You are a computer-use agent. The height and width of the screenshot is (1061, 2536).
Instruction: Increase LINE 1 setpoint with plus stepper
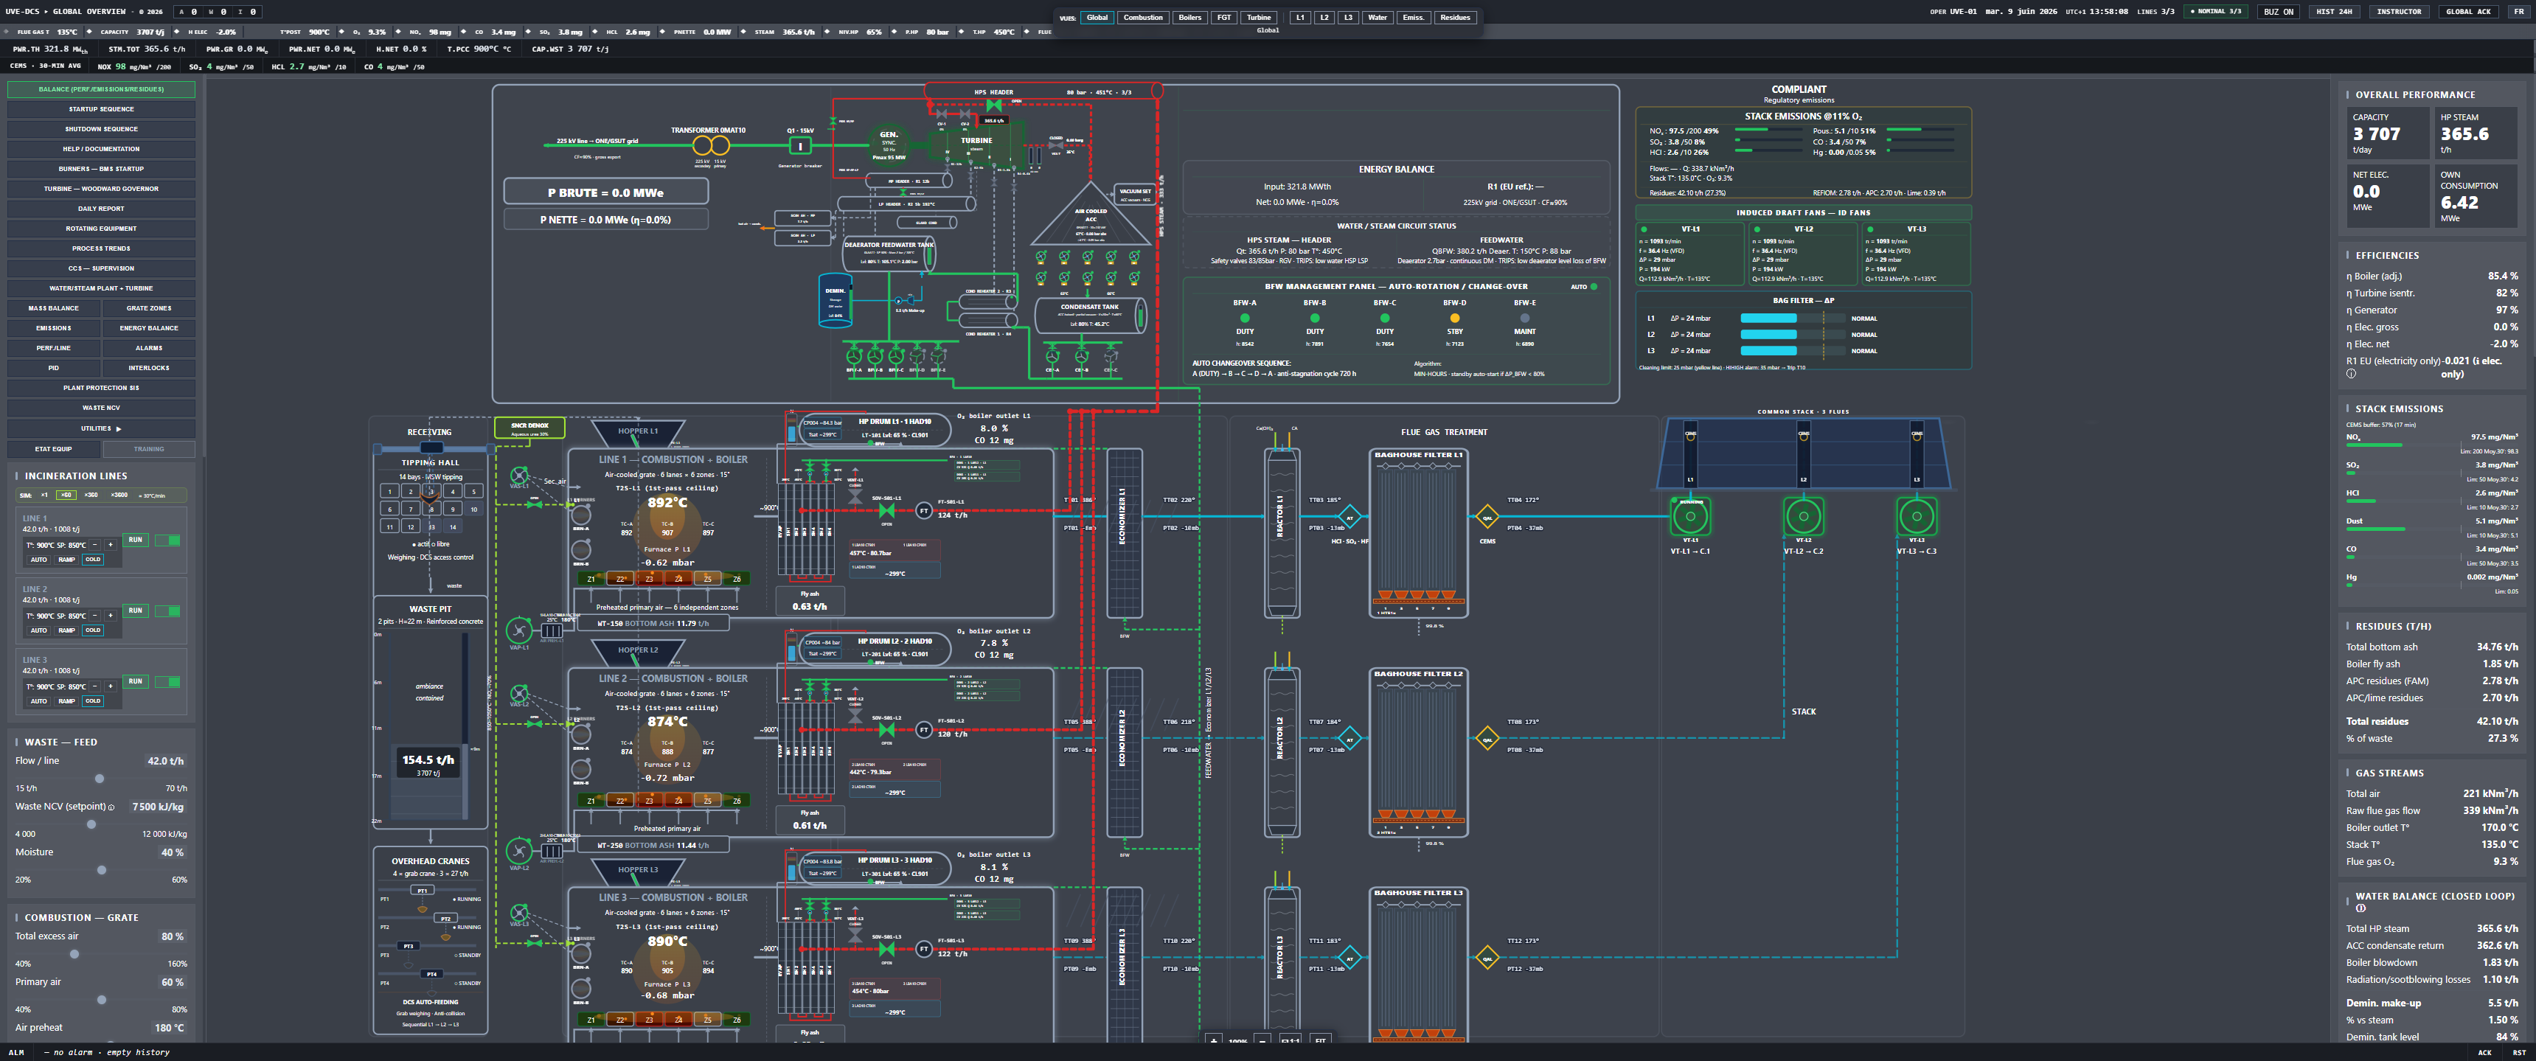point(111,544)
